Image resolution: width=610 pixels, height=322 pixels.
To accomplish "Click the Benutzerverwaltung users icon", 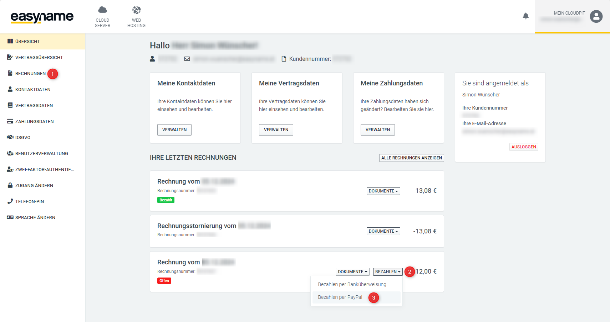I will [x=10, y=153].
